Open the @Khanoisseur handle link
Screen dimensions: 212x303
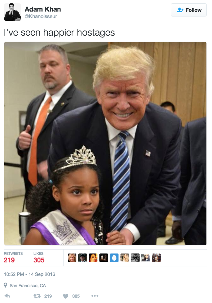tap(41, 17)
